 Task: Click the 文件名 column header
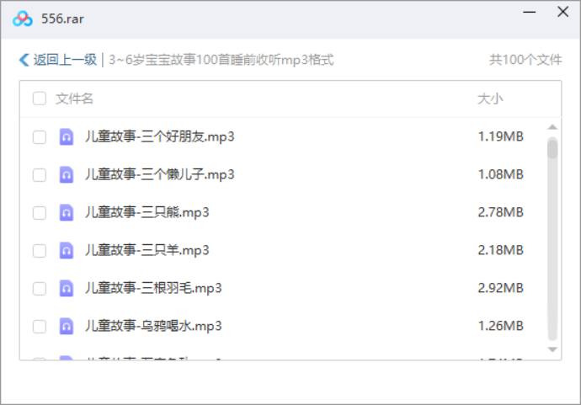(x=75, y=99)
